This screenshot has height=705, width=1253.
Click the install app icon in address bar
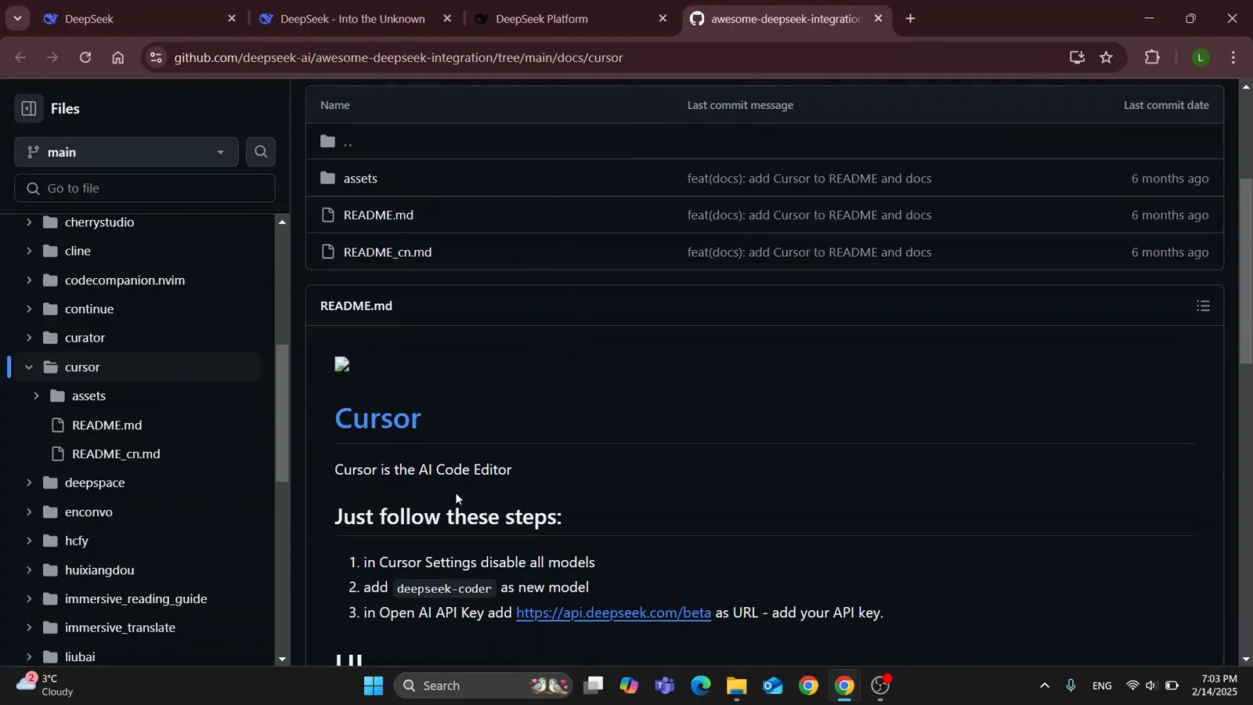(1077, 57)
